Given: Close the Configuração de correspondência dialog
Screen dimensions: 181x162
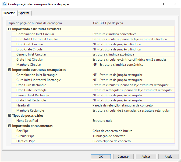Looking at the screenshot, I should tap(174, 4).
